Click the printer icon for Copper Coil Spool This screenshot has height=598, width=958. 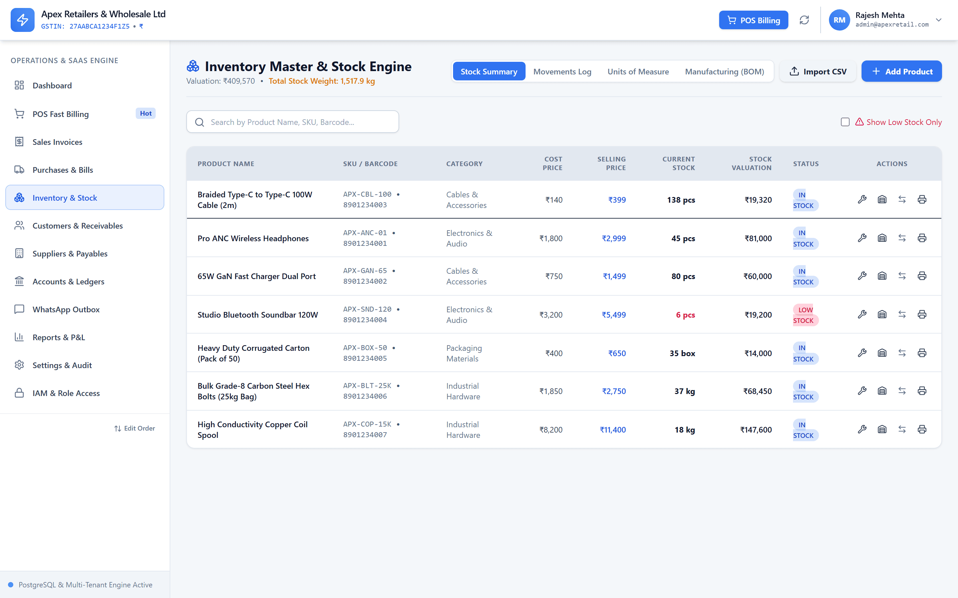tap(922, 429)
